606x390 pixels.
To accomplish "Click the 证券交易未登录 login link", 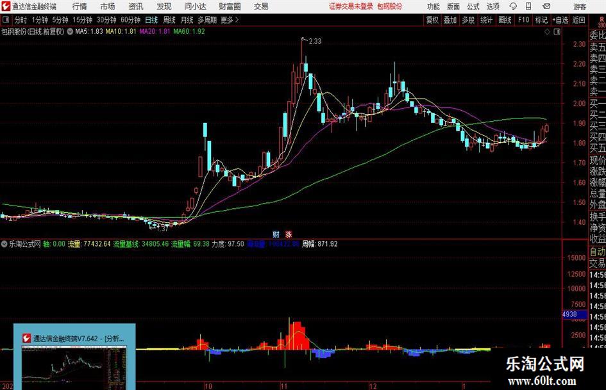I will [351, 6].
